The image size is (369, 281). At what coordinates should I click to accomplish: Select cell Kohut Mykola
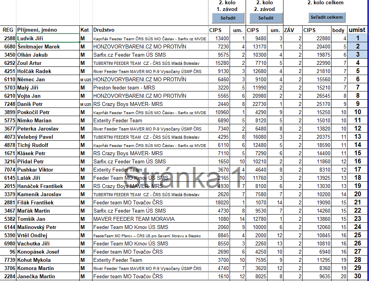(x=48, y=260)
